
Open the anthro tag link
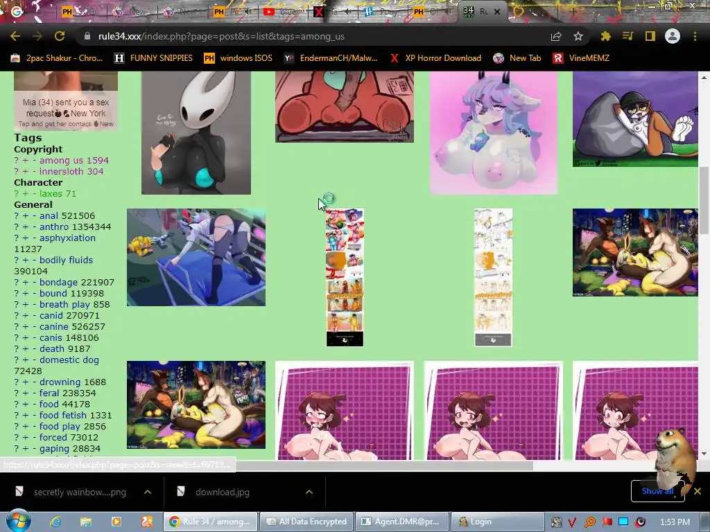pyautogui.click(x=54, y=227)
